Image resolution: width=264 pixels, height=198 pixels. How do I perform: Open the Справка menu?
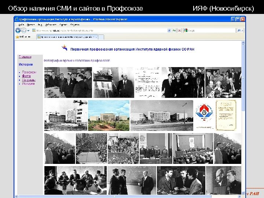74,25
